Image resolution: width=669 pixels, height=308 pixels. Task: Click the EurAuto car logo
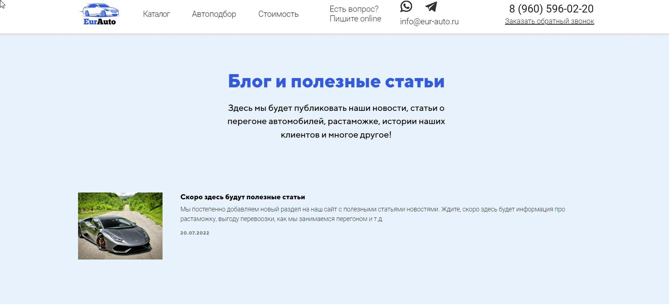click(100, 15)
